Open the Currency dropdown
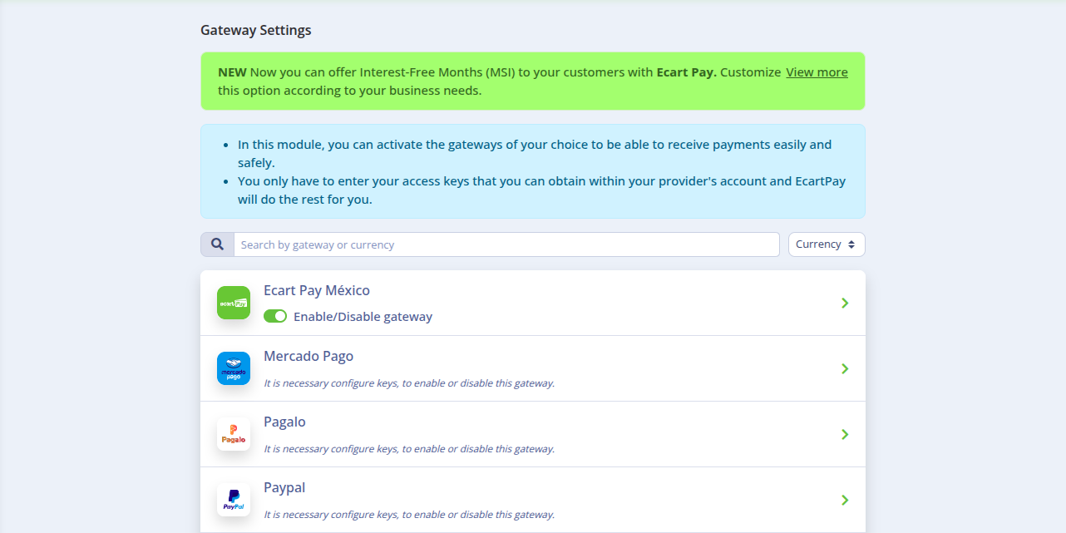 point(827,244)
